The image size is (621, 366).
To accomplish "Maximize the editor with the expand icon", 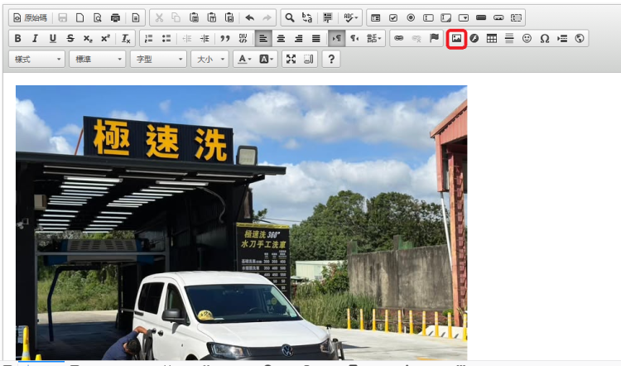I will coord(291,59).
